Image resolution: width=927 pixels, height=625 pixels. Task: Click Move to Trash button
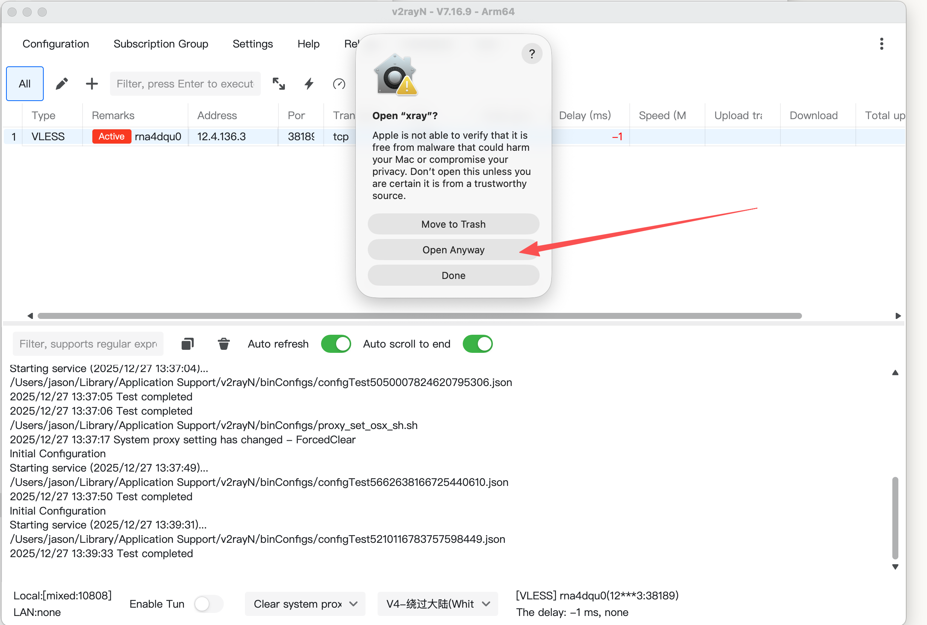coord(453,224)
